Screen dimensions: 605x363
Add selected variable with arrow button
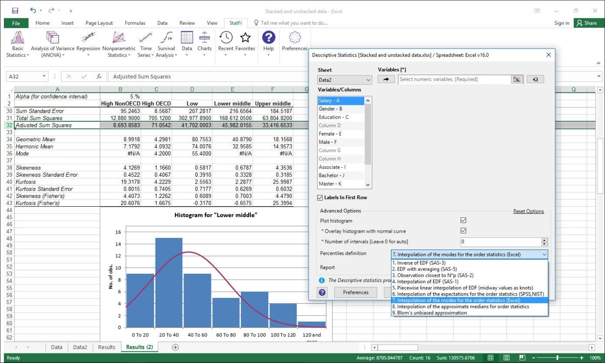[386, 79]
